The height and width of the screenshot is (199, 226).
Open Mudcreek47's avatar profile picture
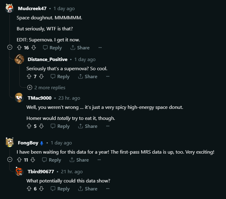click(9, 8)
